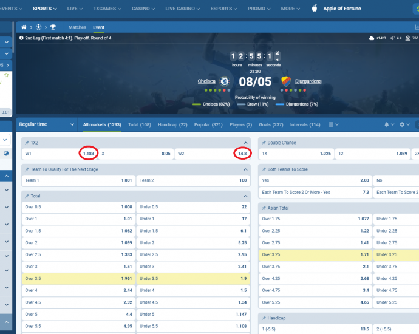Open the ESPORTS menu

pos(223,9)
